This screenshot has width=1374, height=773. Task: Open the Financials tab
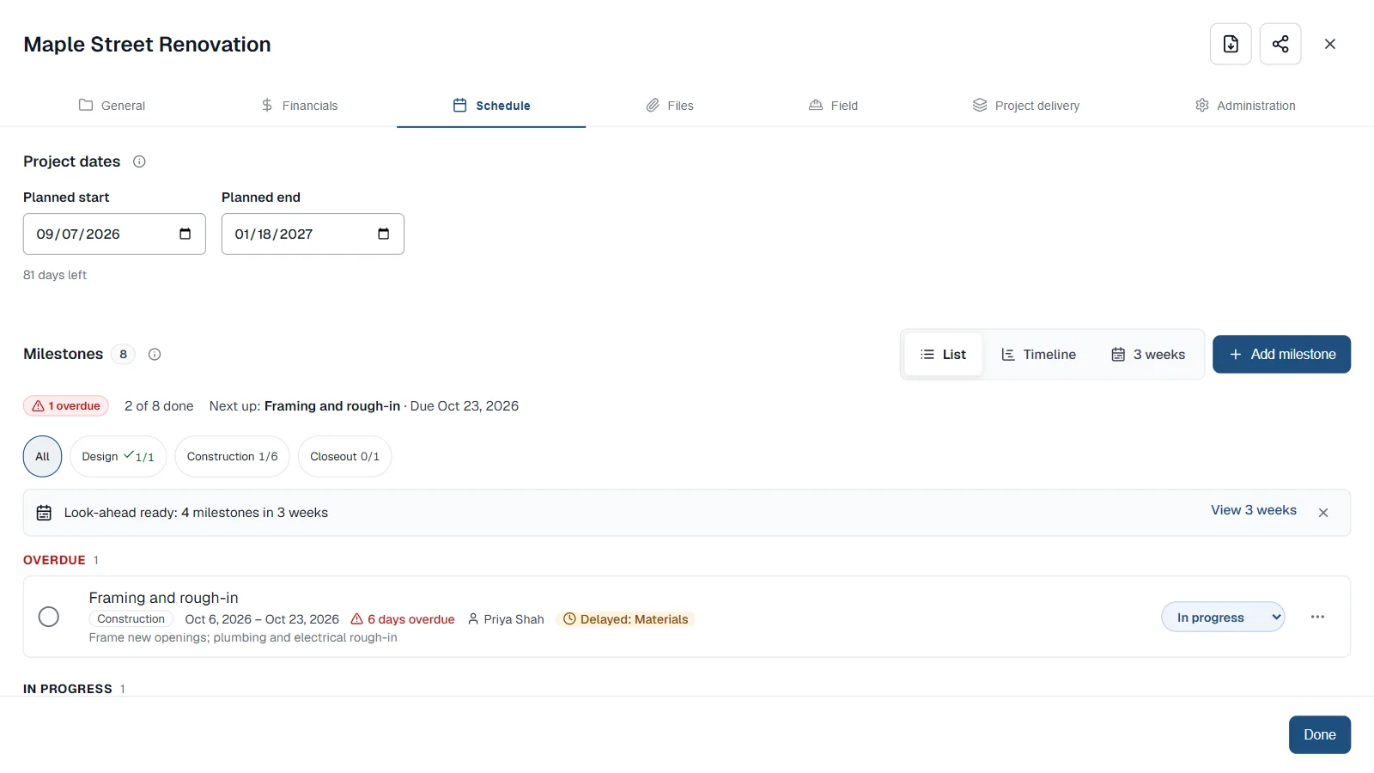click(x=300, y=106)
